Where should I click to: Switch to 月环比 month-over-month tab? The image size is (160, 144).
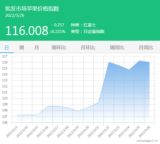point(88,48)
